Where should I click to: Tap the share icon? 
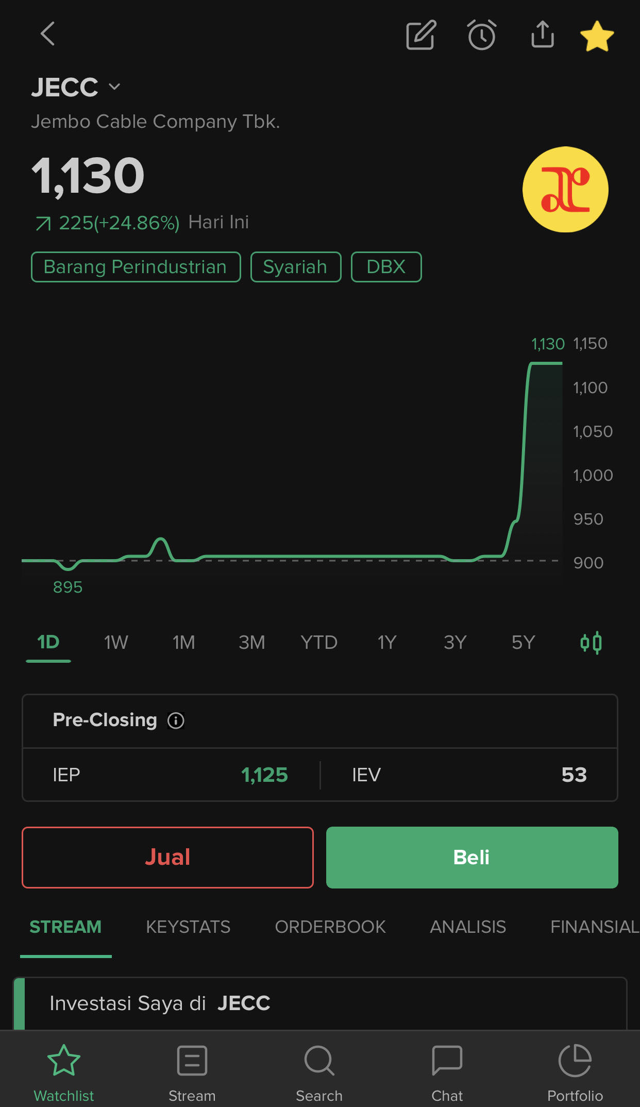point(543,35)
